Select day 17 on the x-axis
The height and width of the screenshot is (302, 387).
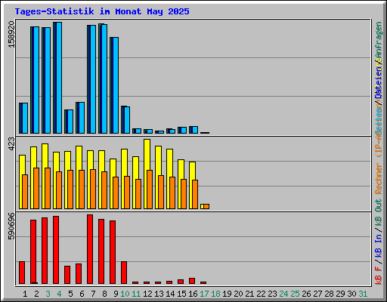[204, 294]
